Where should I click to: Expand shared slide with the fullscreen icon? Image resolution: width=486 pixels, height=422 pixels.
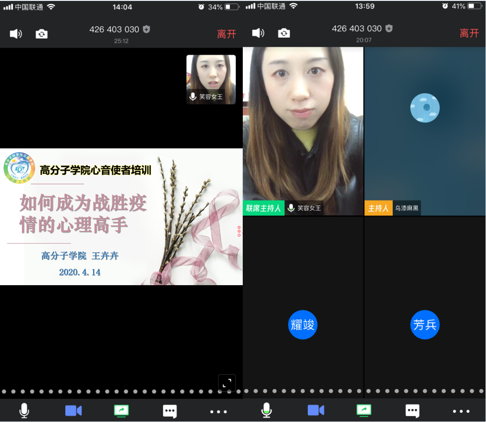tap(227, 383)
